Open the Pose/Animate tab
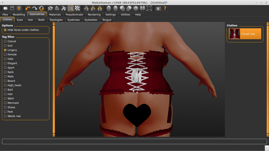This screenshot has height=151, width=269. [74, 14]
